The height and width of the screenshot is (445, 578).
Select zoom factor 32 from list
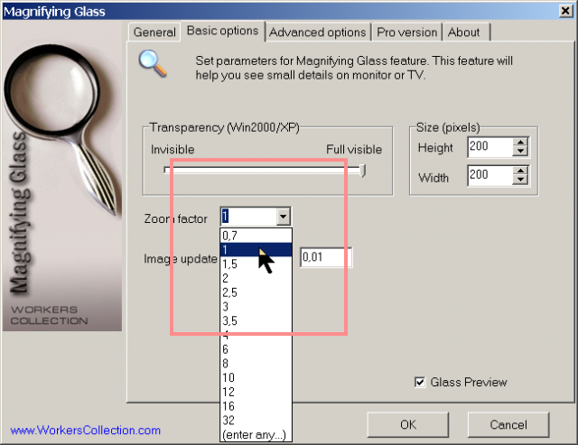(256, 421)
